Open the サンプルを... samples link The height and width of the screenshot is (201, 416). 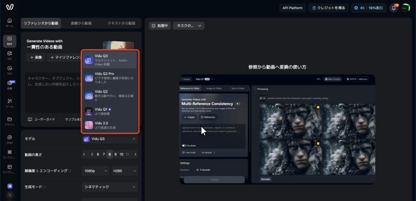click(x=73, y=120)
